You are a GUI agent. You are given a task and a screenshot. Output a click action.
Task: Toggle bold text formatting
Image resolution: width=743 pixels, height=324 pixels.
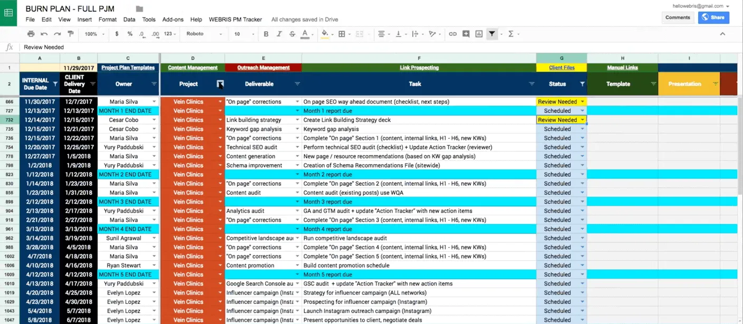coord(266,34)
